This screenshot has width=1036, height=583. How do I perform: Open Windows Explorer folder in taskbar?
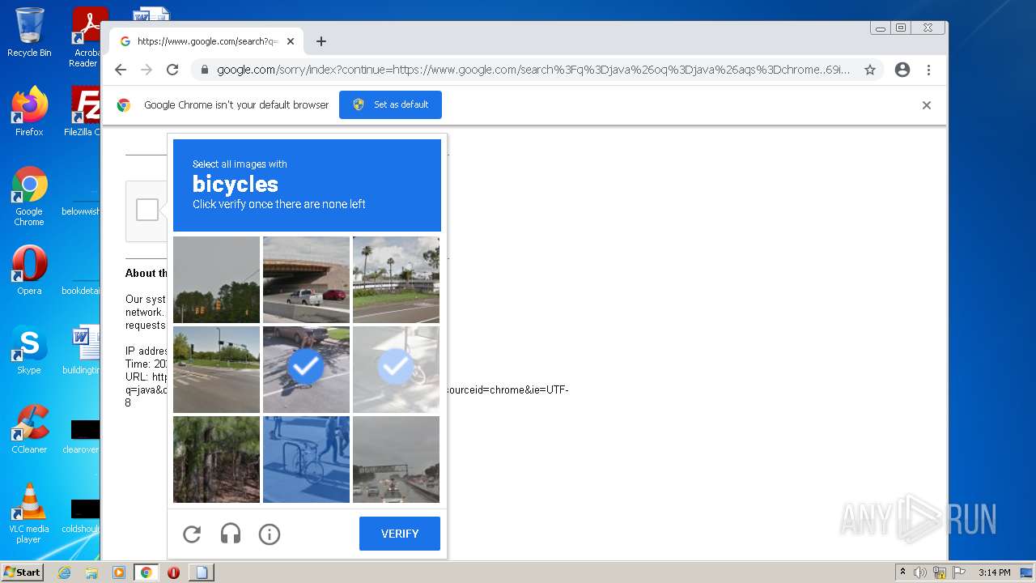91,572
